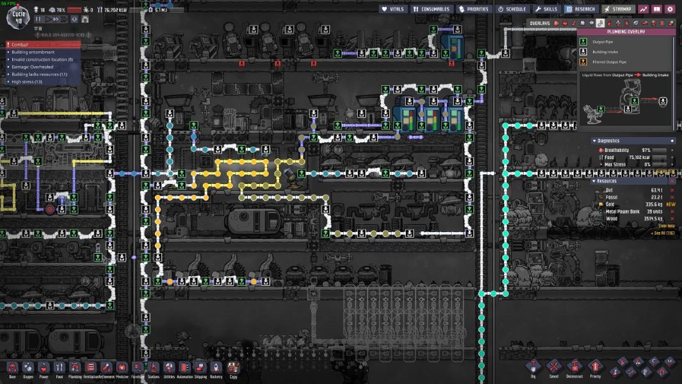Open the Research screen
Viewport: 682px width, 384px height.
tap(581, 9)
